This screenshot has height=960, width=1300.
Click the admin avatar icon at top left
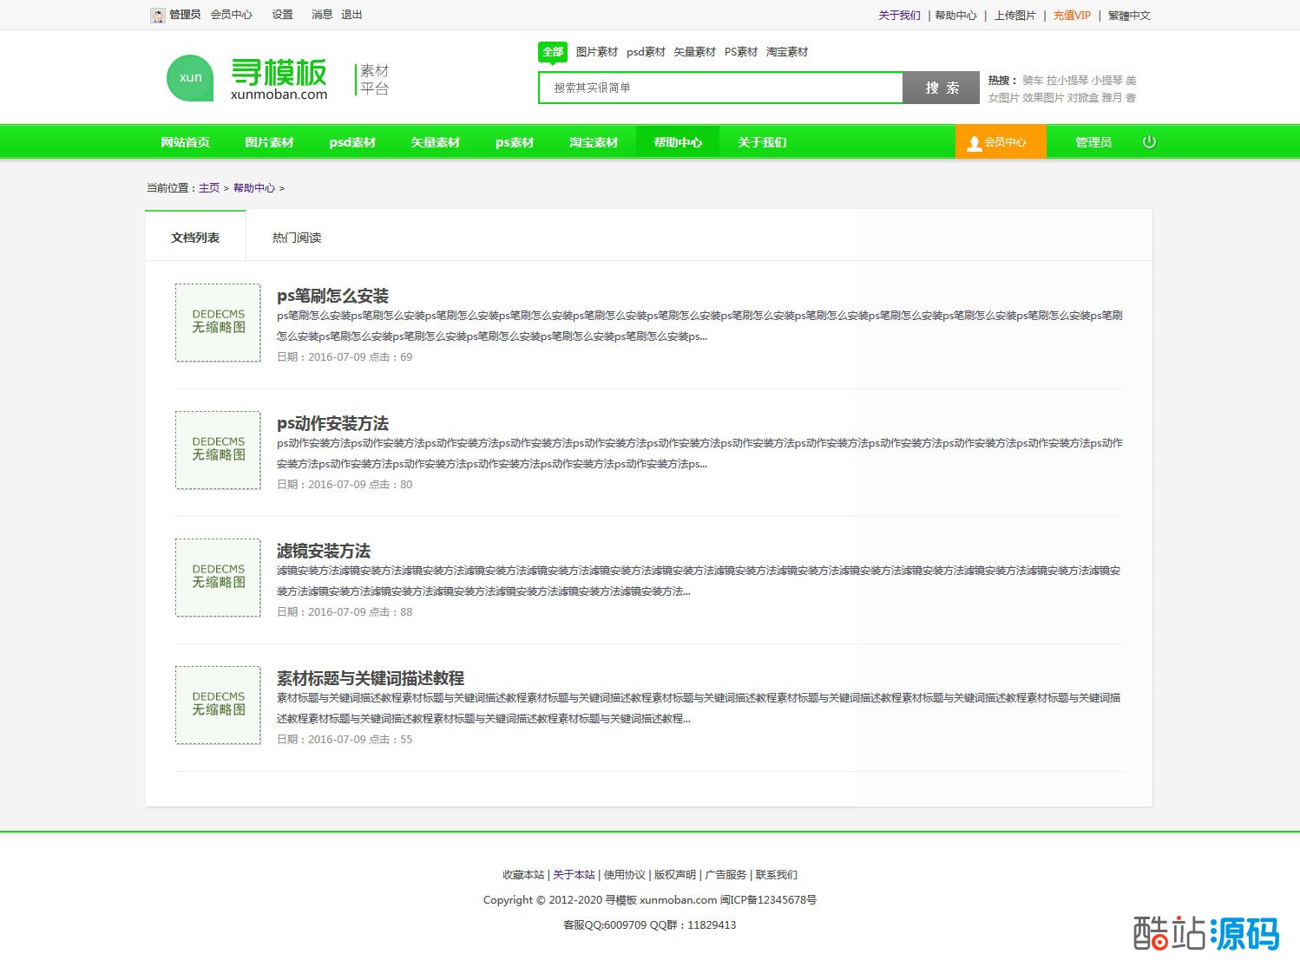tap(157, 16)
